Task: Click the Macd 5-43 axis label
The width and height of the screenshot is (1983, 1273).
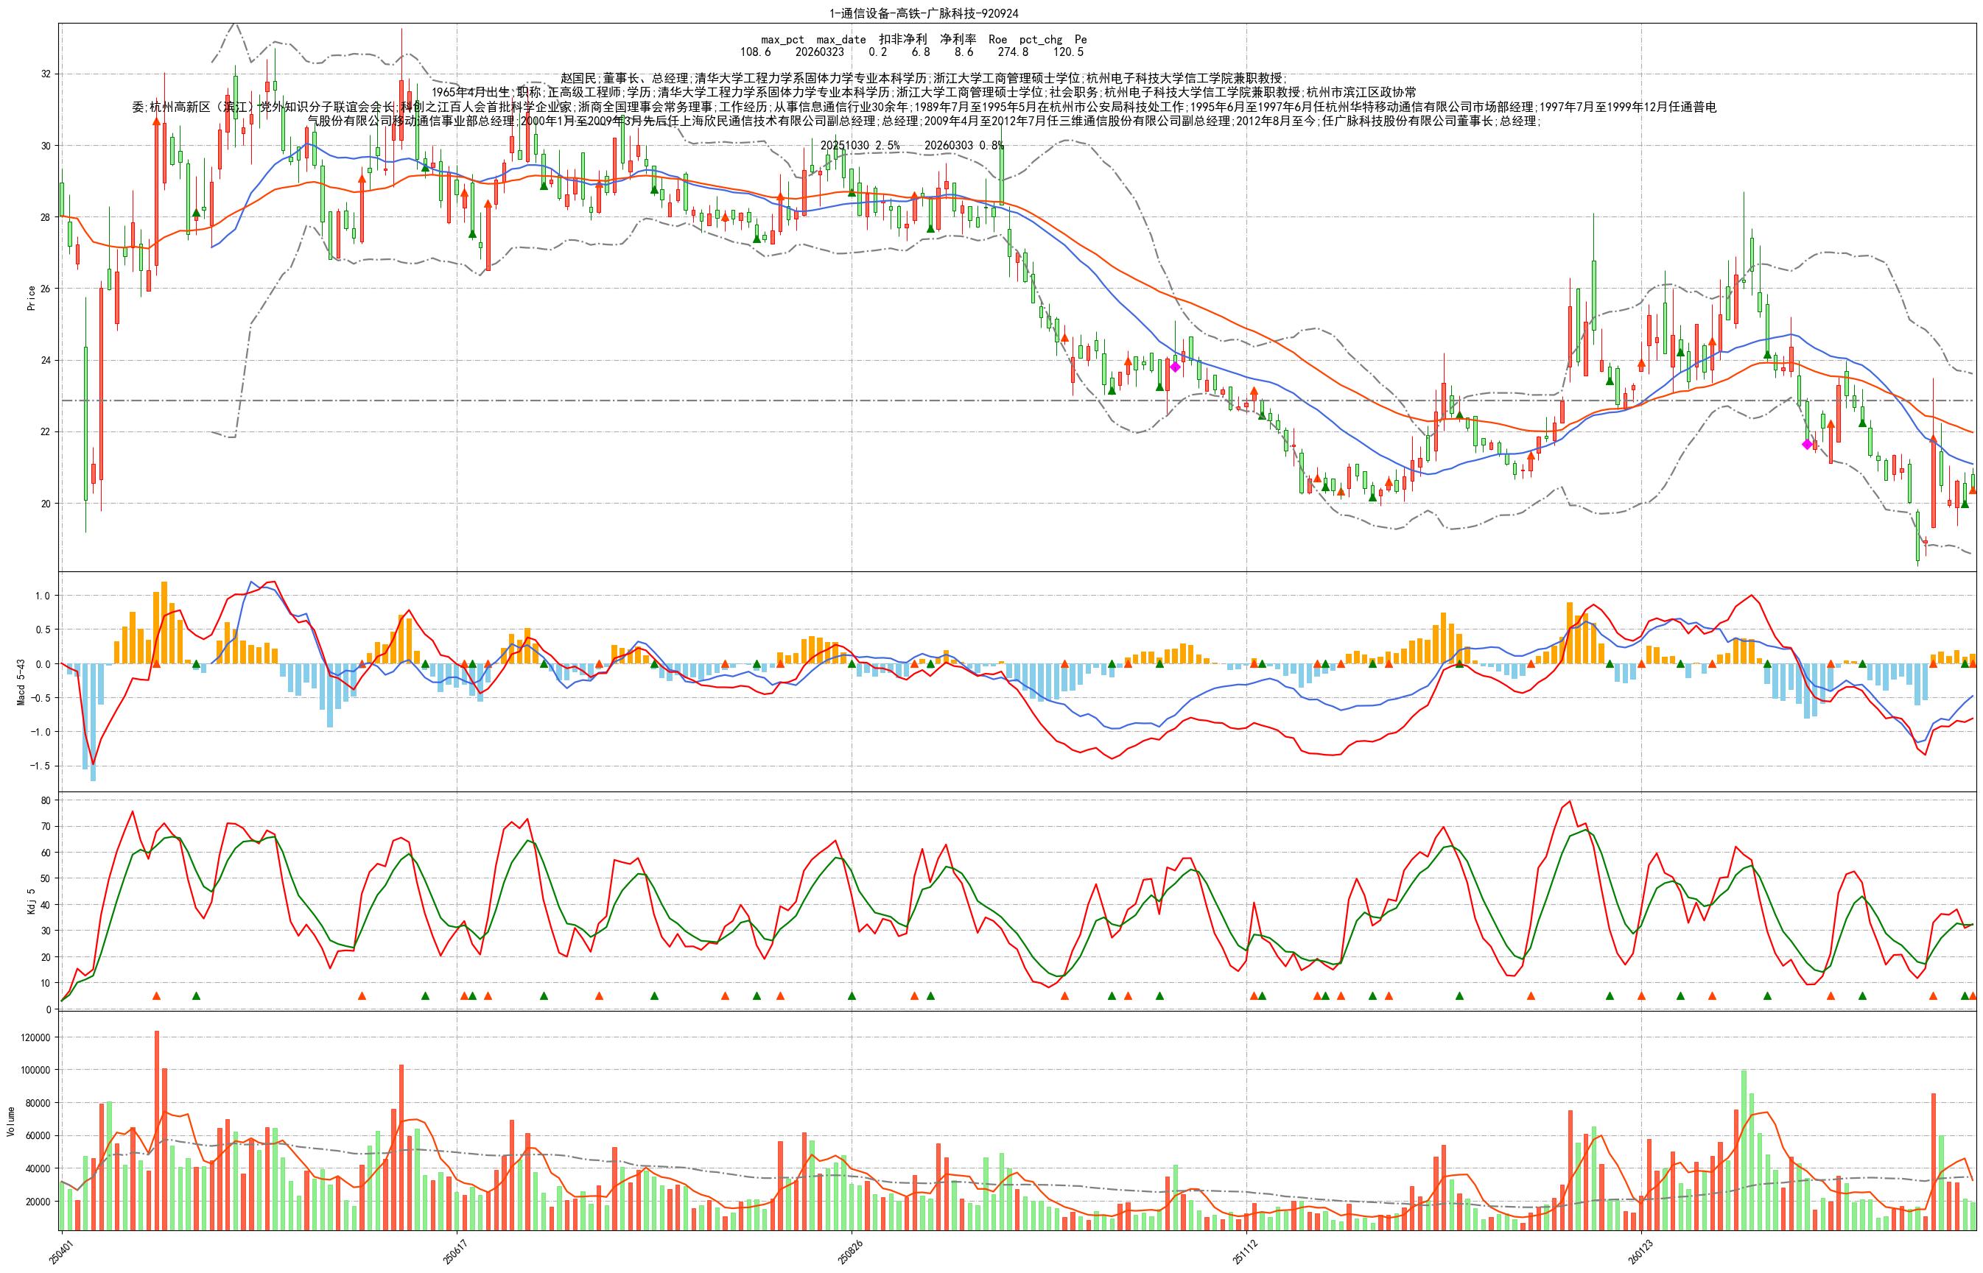Action: point(21,681)
